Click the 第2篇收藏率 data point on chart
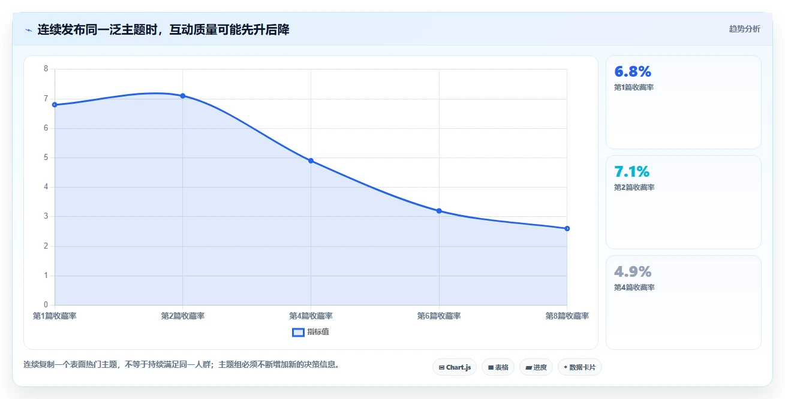This screenshot has height=399, width=785. pyautogui.click(x=183, y=96)
